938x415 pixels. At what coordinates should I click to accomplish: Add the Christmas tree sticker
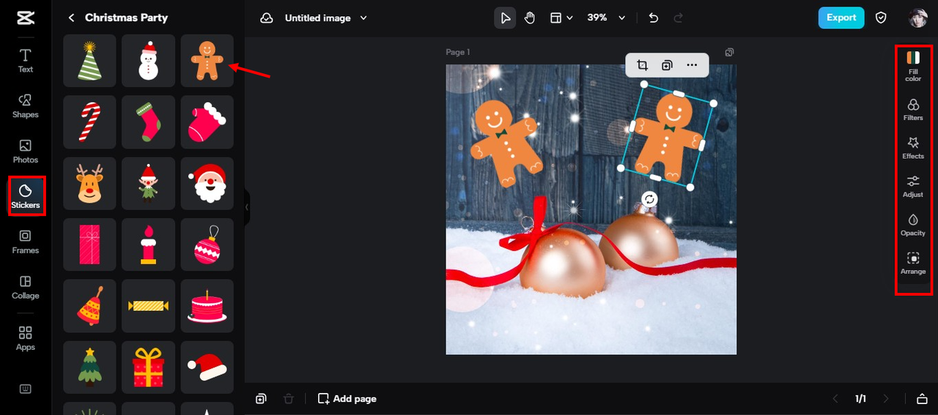point(90,367)
